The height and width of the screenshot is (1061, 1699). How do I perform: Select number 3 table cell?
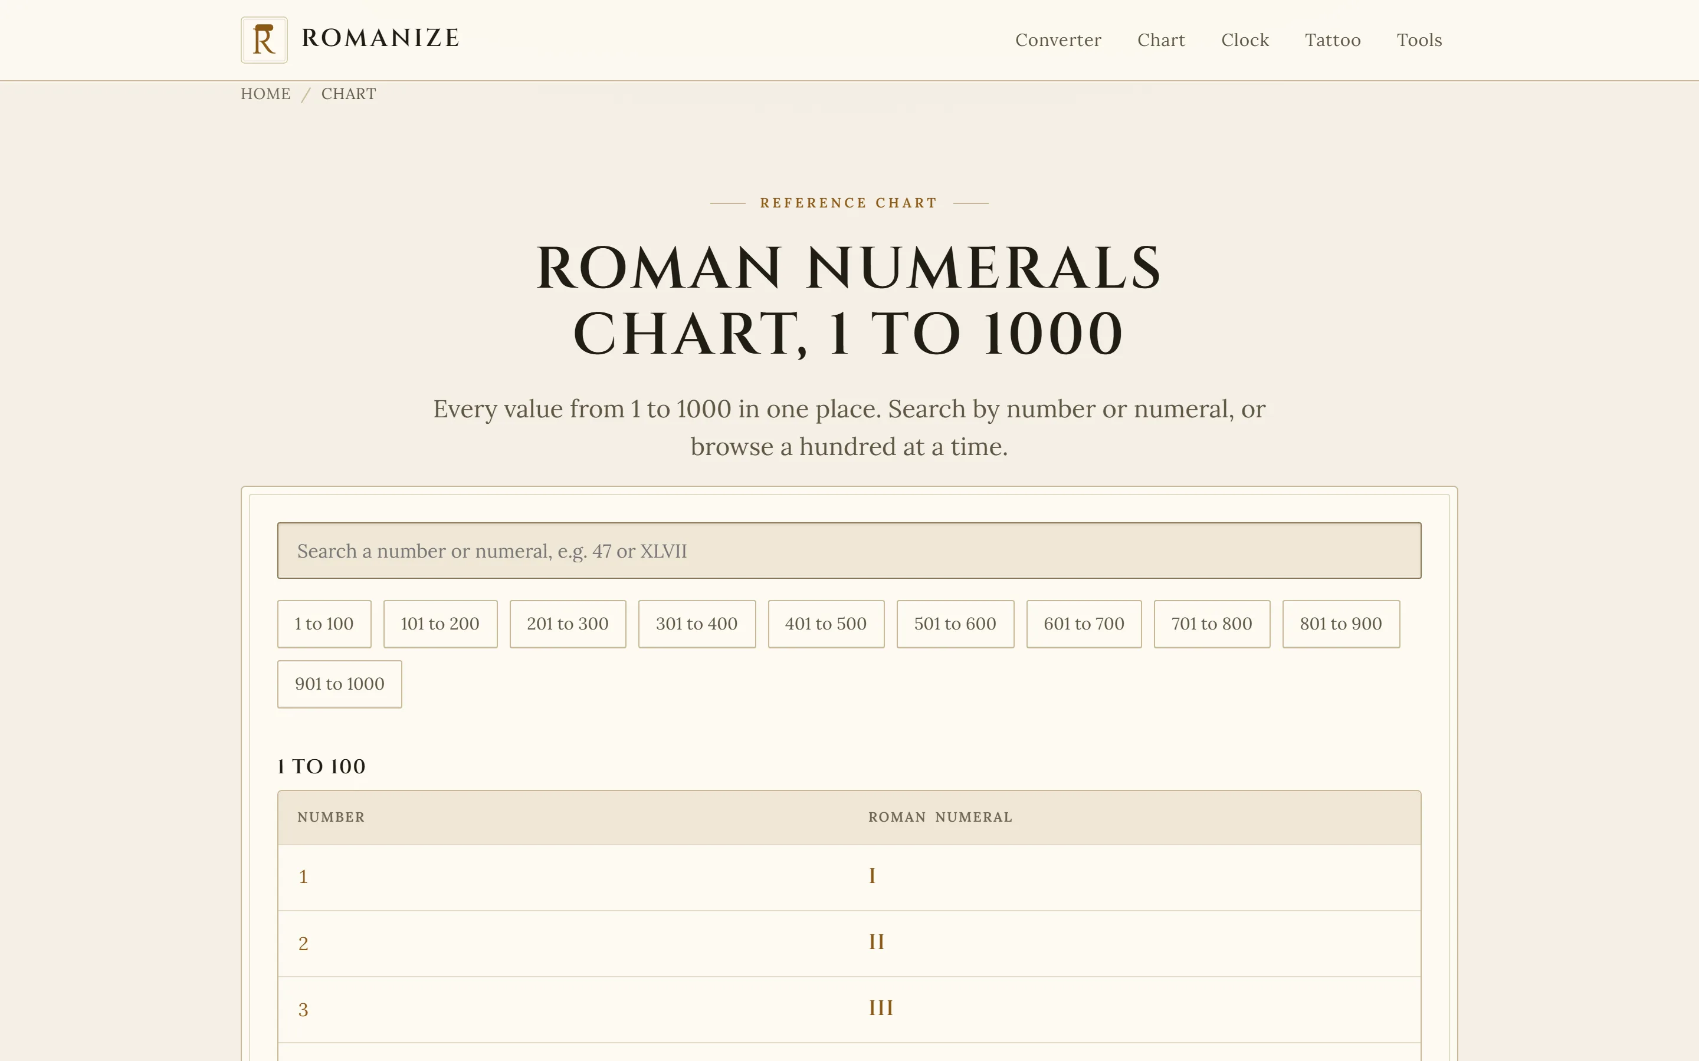pos(303,1010)
